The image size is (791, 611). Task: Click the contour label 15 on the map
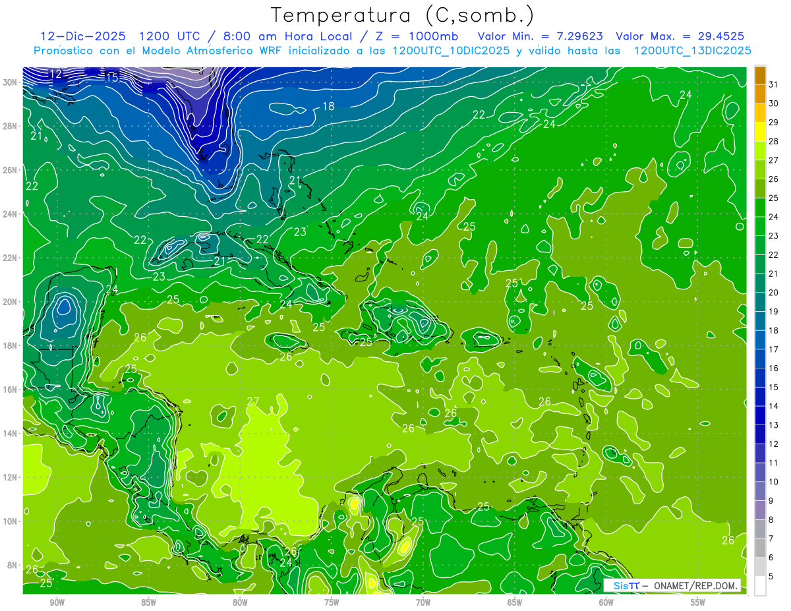tap(112, 77)
